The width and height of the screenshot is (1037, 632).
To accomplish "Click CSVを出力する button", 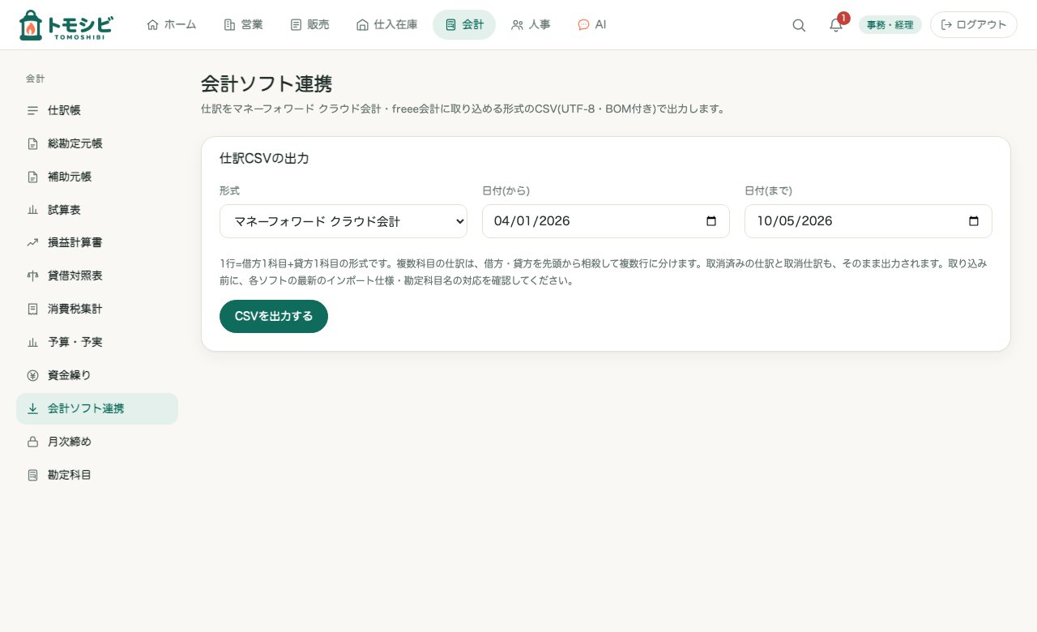I will (274, 316).
